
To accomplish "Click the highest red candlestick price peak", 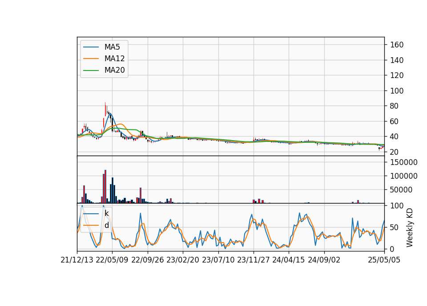I will pyautogui.click(x=105, y=110).
